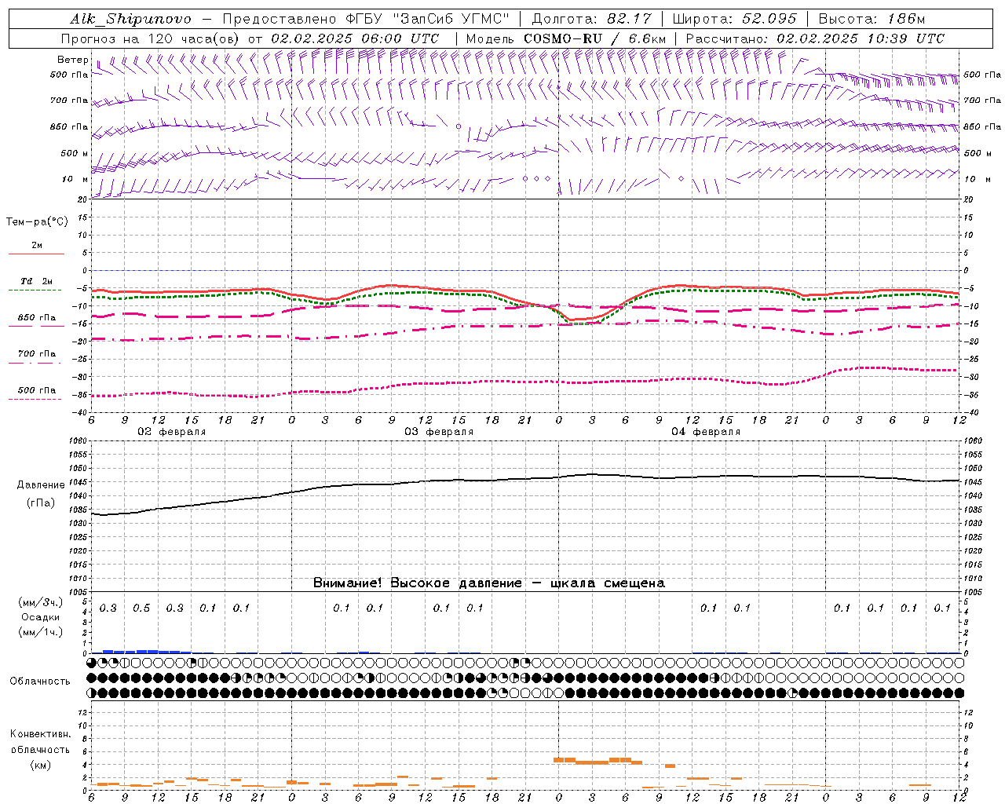Click the calm wind circle at 850 гПа level
Image resolution: width=1005 pixels, height=804 pixels.
pos(459,126)
